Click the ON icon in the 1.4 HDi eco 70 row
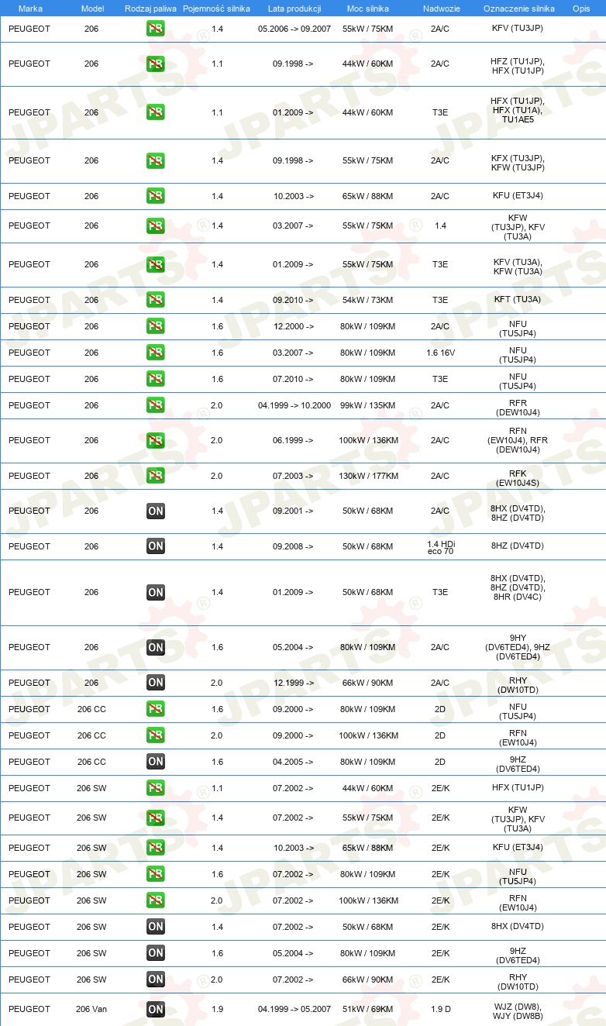606x1026 pixels. pos(156,546)
